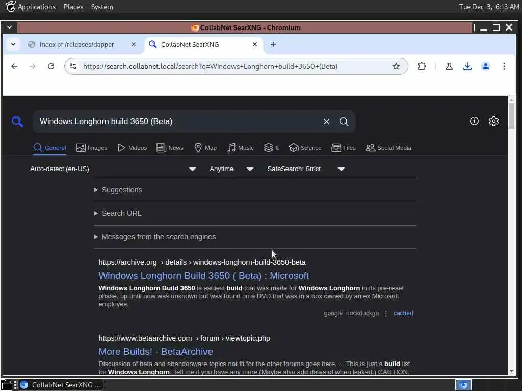Viewport: 522px width, 391px height.
Task: Click the clock showing Tue Dec 3
Action: coord(489,7)
